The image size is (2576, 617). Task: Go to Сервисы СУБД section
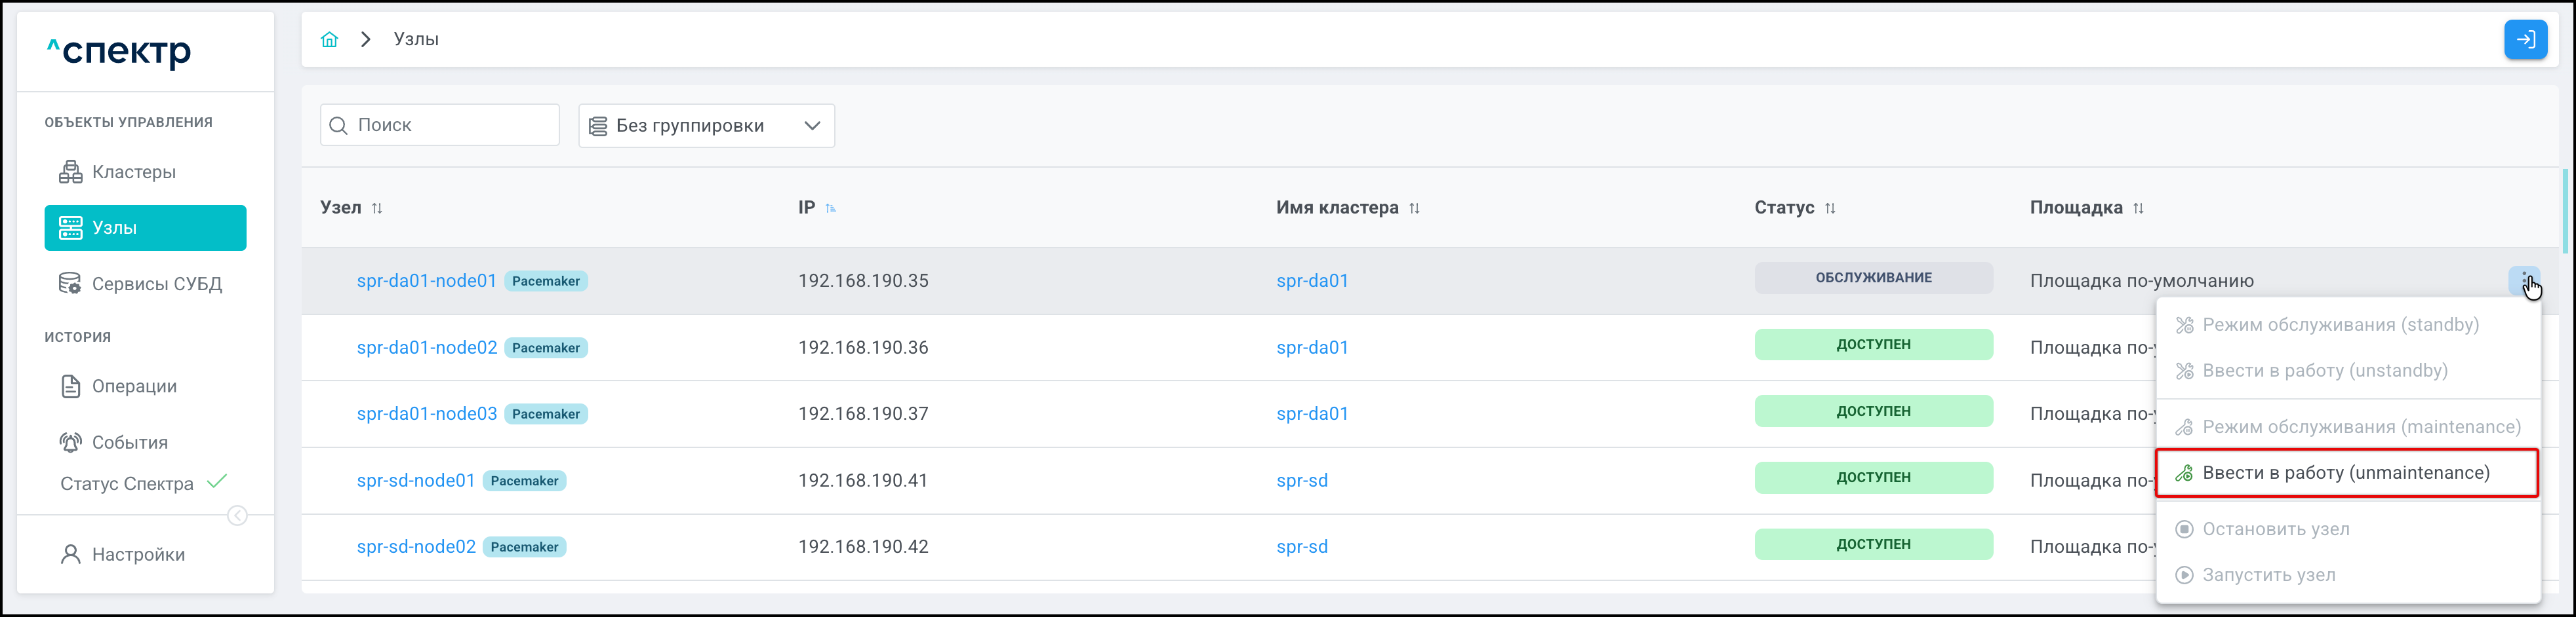[156, 284]
